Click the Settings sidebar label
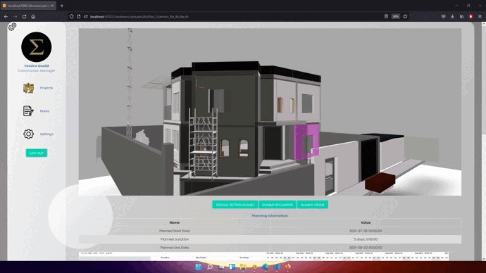Viewport: 486px width, 273px height. coord(46,134)
